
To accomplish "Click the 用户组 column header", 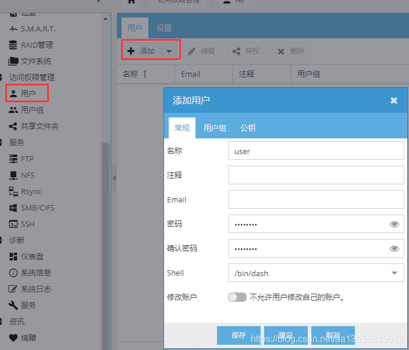I will (350, 74).
